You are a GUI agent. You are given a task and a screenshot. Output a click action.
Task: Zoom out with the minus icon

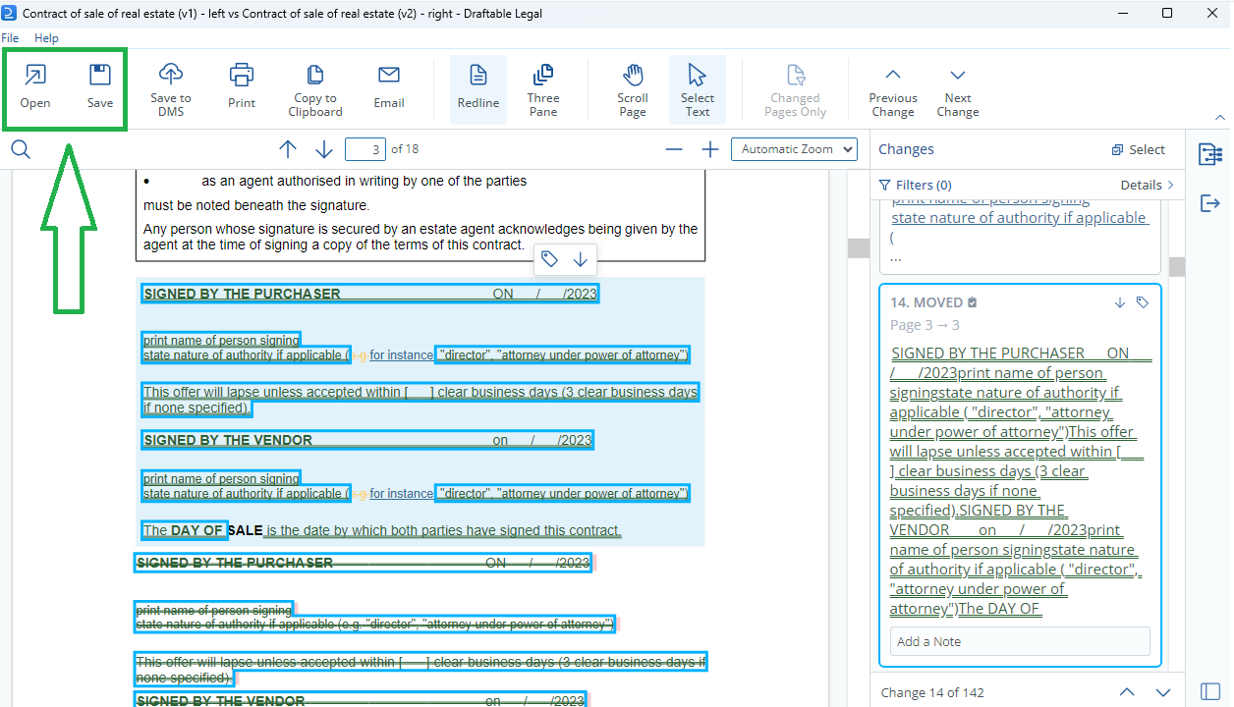click(x=674, y=149)
